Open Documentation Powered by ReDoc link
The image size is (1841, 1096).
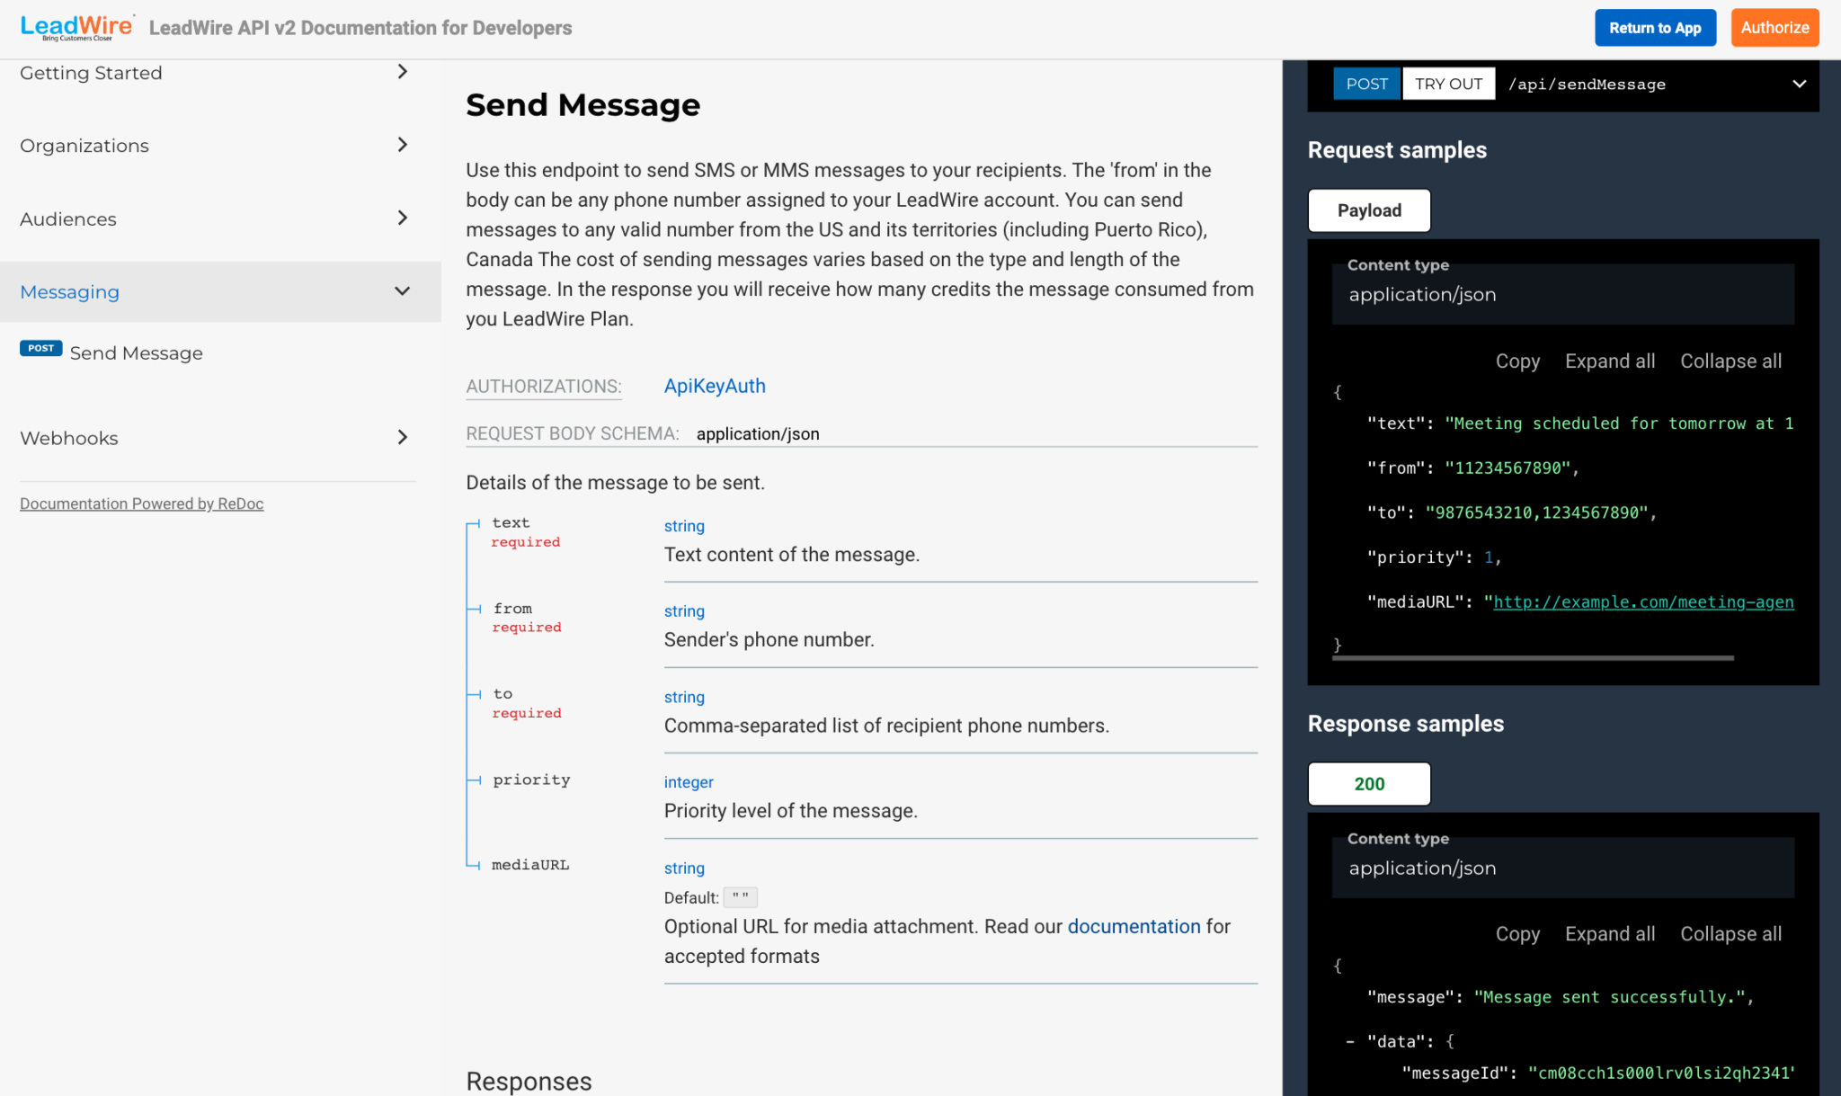click(142, 503)
